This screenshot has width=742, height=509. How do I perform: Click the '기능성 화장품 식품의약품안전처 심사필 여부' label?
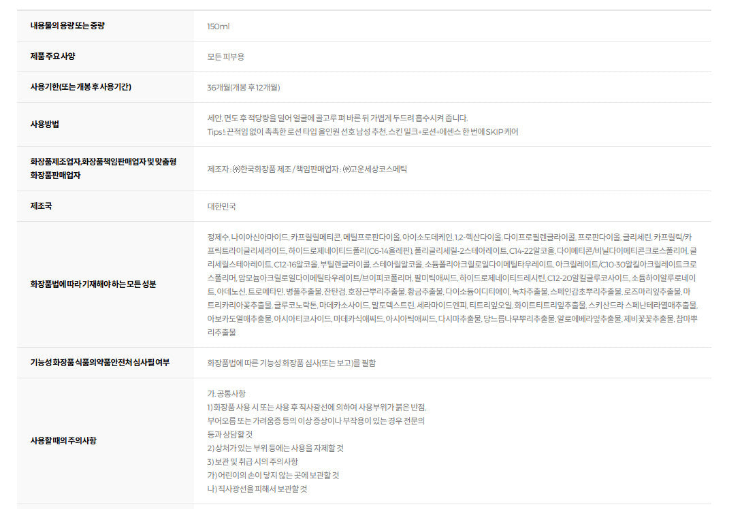tap(99, 363)
